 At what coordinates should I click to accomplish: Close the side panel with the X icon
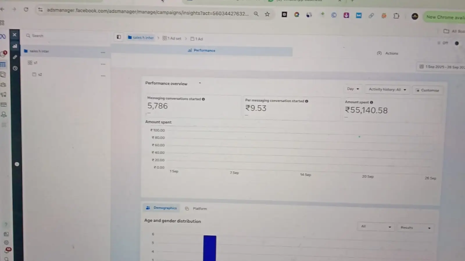[x=15, y=35]
